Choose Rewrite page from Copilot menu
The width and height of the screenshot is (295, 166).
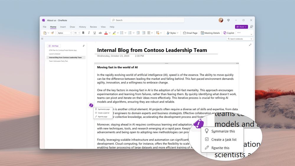[x=103, y=117]
